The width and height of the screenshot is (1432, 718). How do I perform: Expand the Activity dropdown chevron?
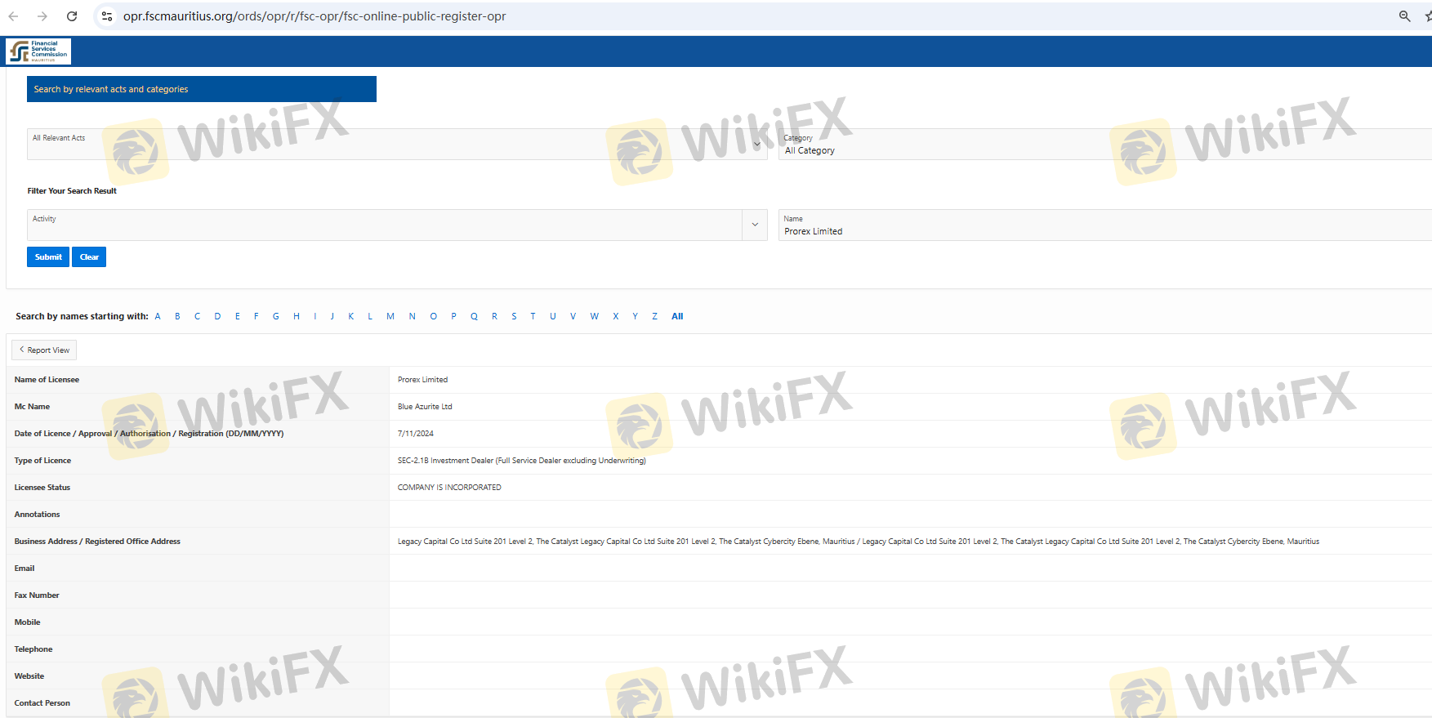point(755,225)
